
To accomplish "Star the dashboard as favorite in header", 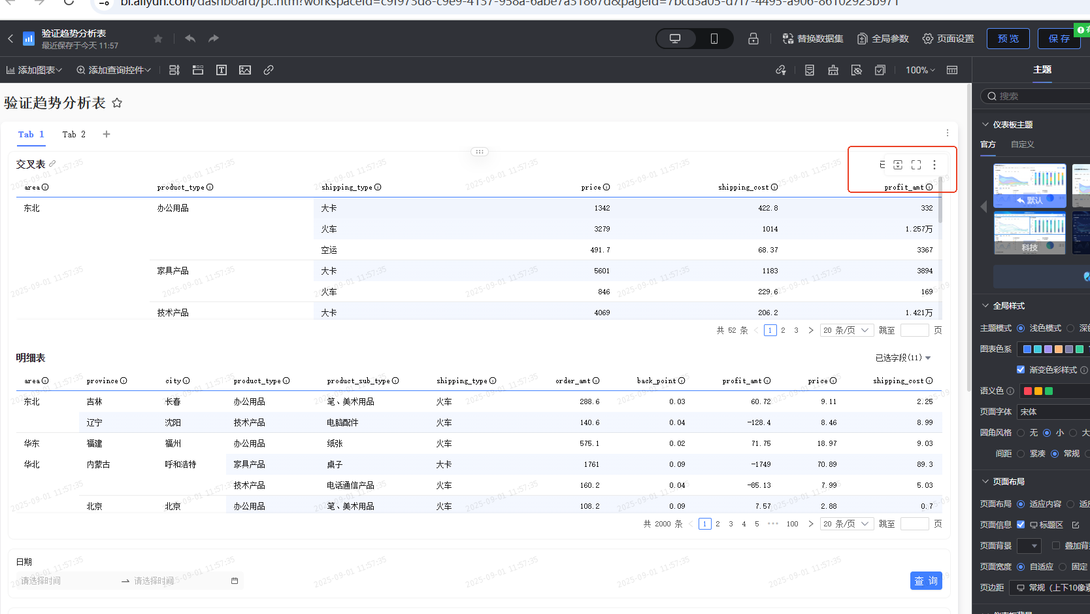I will click(158, 39).
